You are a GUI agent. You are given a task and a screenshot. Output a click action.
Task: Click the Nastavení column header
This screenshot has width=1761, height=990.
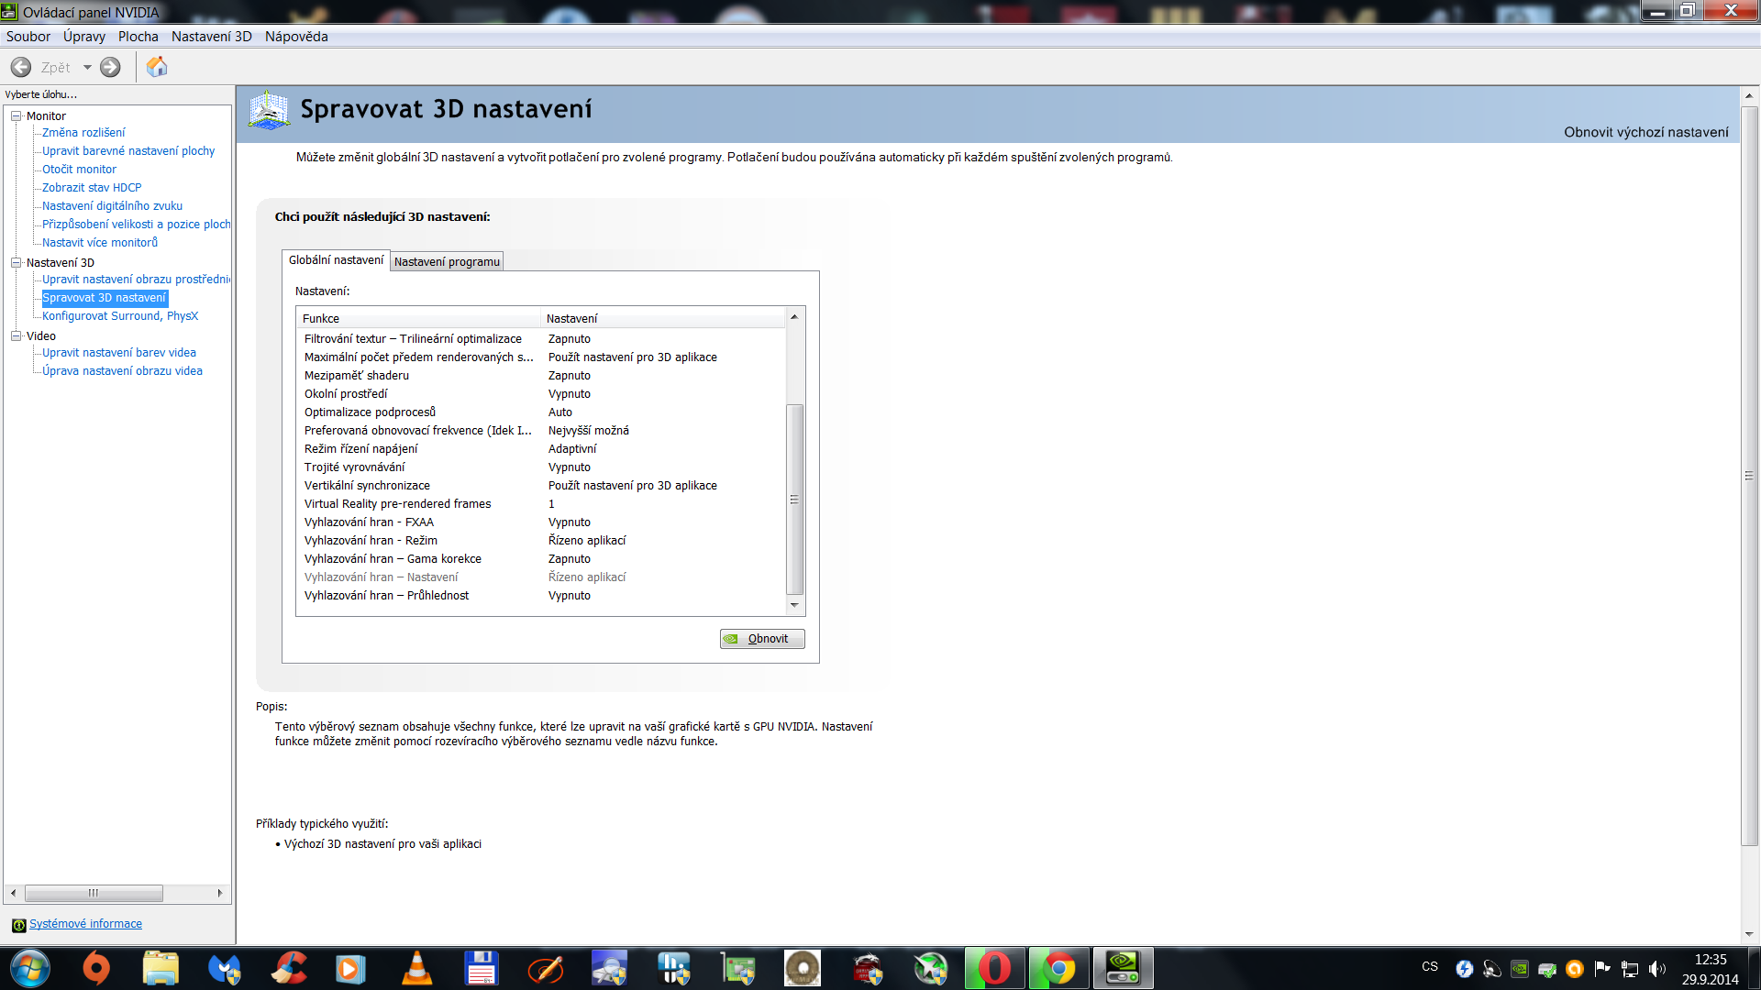pos(663,319)
